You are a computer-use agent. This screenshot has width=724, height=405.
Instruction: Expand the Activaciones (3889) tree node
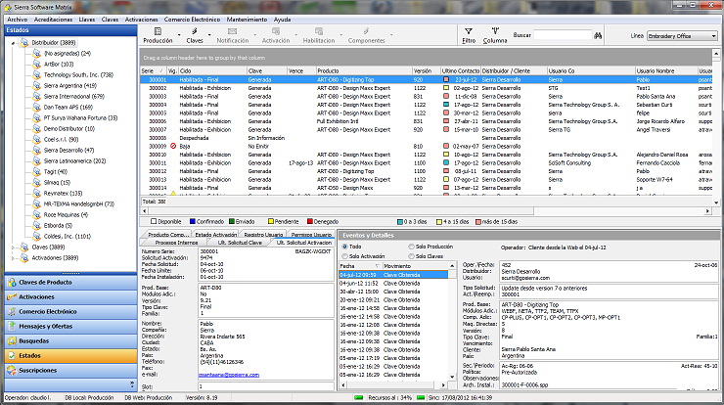click(14, 258)
